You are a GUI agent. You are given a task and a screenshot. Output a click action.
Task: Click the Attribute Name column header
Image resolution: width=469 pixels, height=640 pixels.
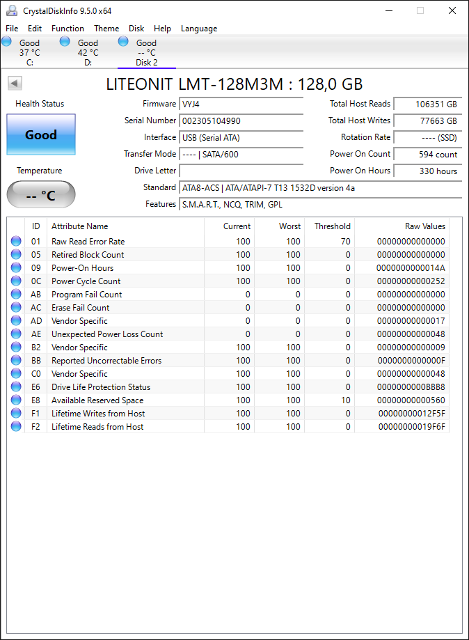click(125, 226)
